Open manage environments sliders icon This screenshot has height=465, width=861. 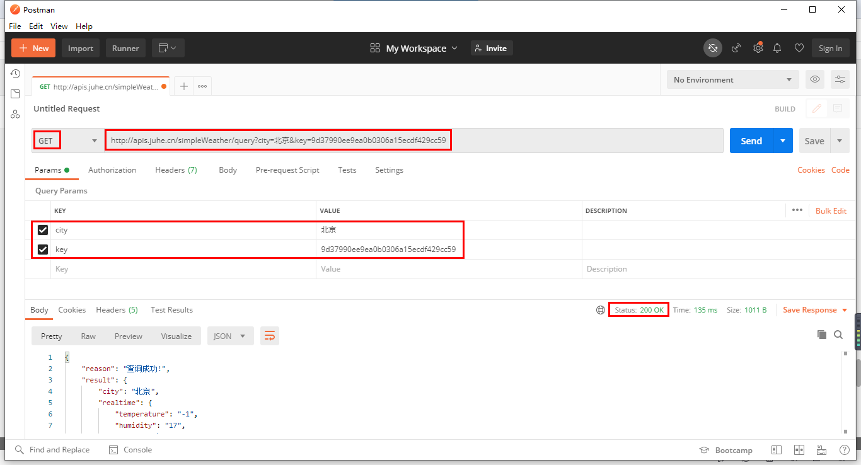pyautogui.click(x=840, y=79)
